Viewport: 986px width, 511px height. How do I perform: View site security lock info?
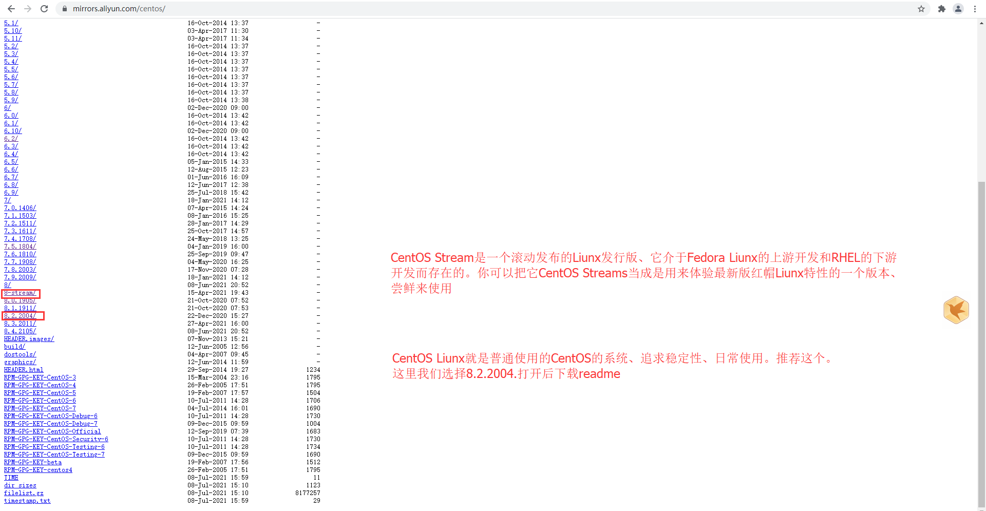[65, 9]
